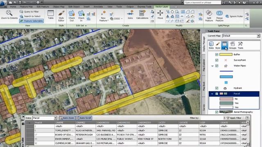The height and width of the screenshot is (147, 262).
Task: Toggle the Buffer layer checkbox
Action: 217,54
